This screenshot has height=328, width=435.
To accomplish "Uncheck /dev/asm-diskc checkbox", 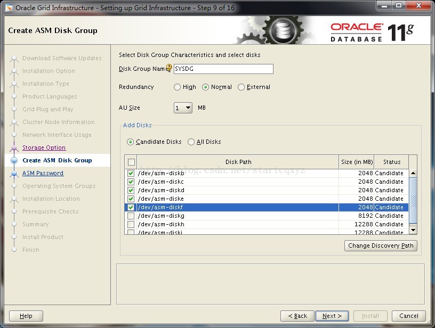I will tap(131, 182).
